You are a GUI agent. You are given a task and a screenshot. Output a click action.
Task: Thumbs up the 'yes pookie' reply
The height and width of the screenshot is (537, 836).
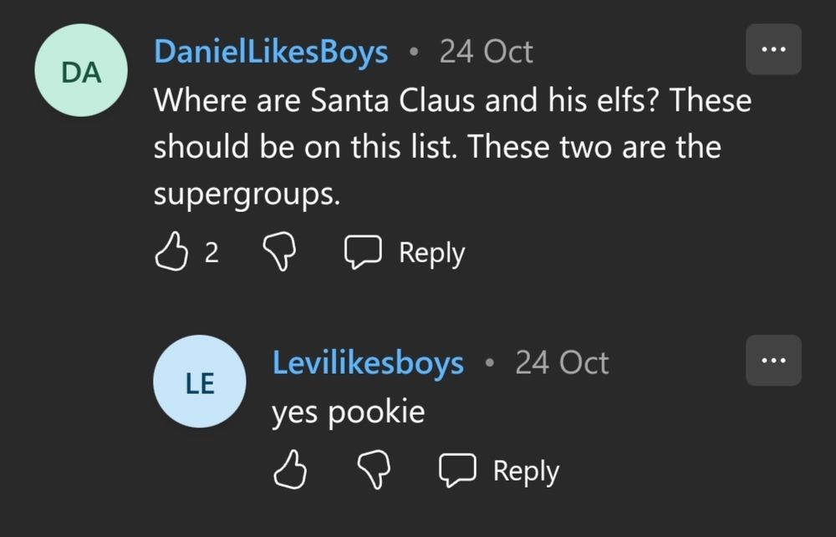click(290, 470)
